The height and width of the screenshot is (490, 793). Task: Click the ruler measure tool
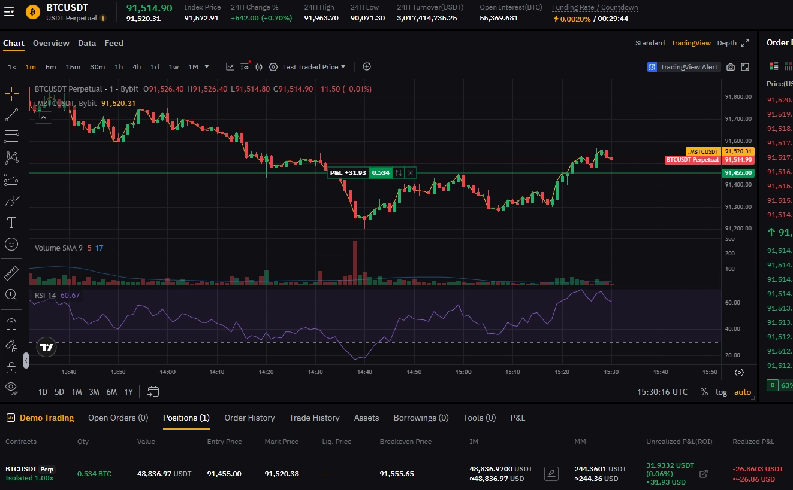[x=11, y=274]
